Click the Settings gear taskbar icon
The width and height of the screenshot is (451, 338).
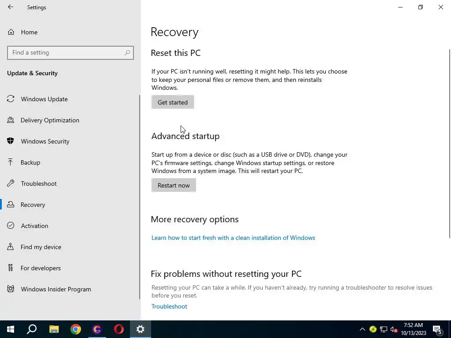(x=140, y=329)
